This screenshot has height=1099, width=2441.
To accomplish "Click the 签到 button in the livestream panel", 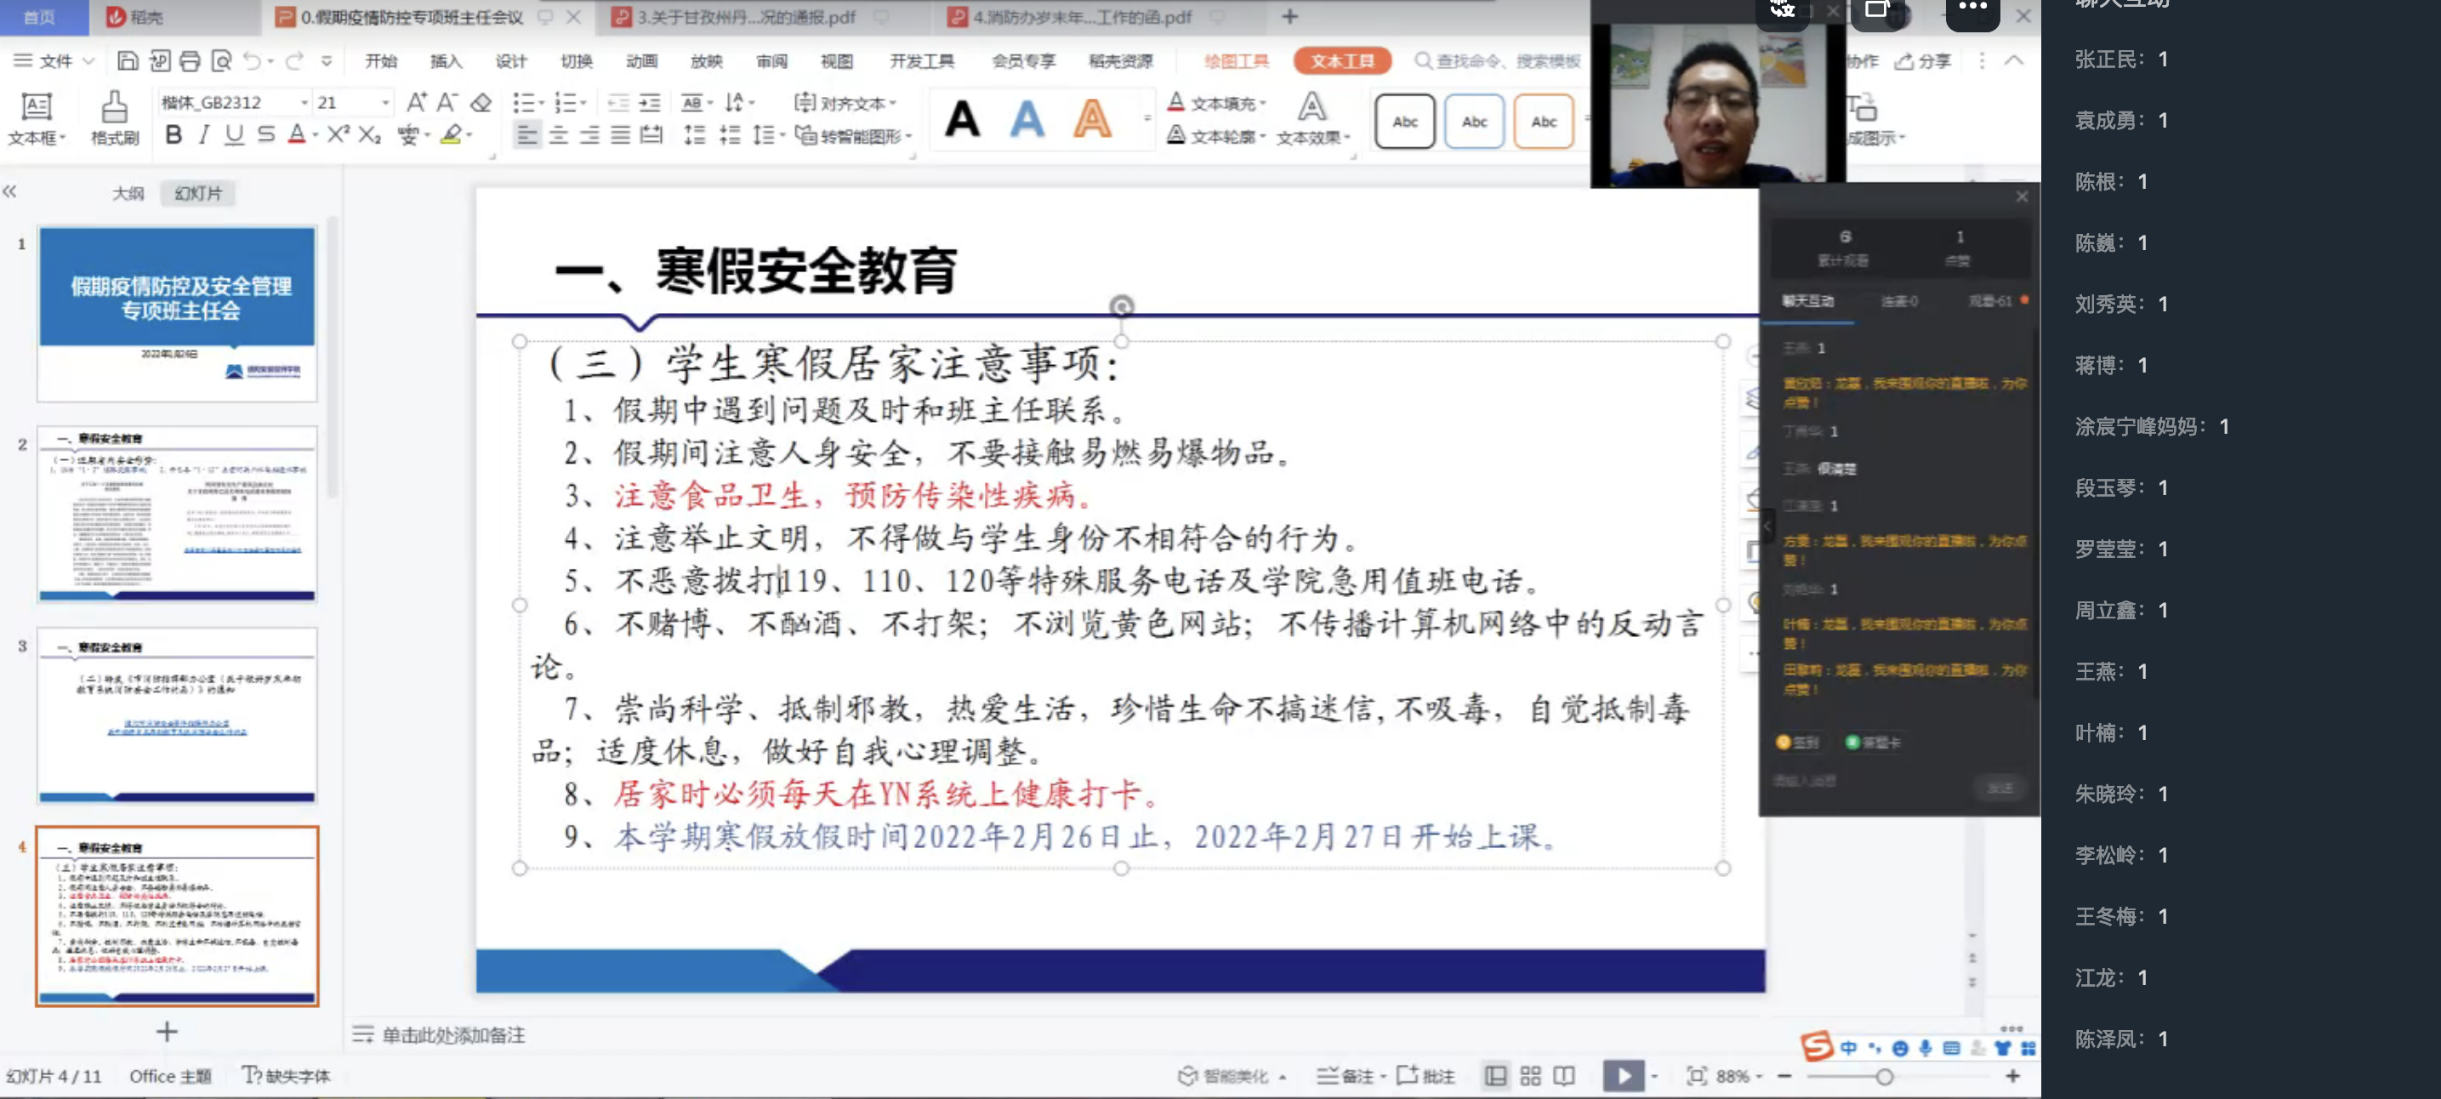I will pos(1798,742).
